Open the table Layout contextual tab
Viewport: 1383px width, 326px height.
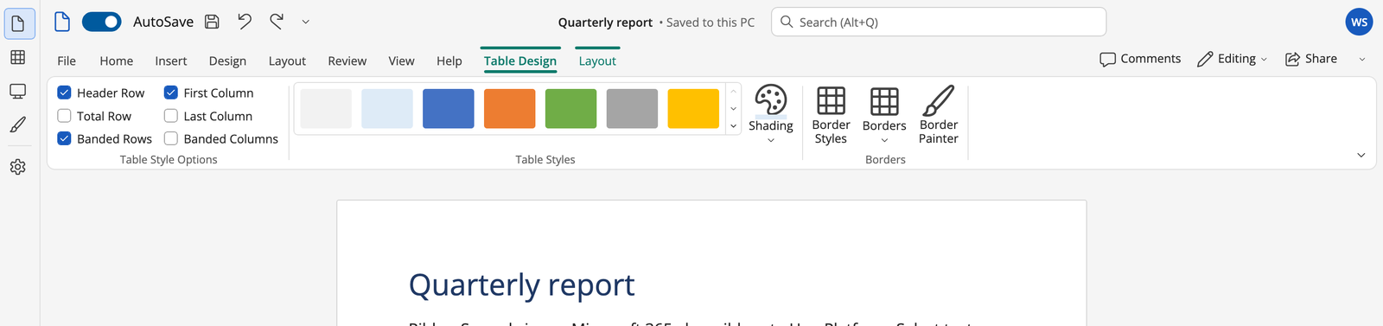click(x=597, y=61)
